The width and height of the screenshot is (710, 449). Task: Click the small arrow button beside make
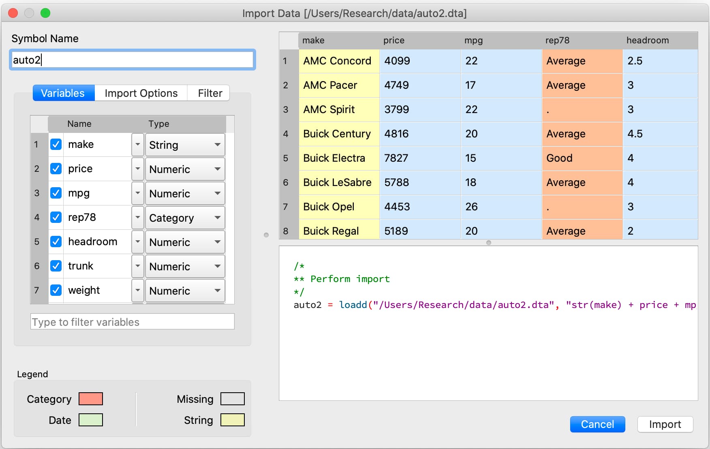(x=138, y=145)
